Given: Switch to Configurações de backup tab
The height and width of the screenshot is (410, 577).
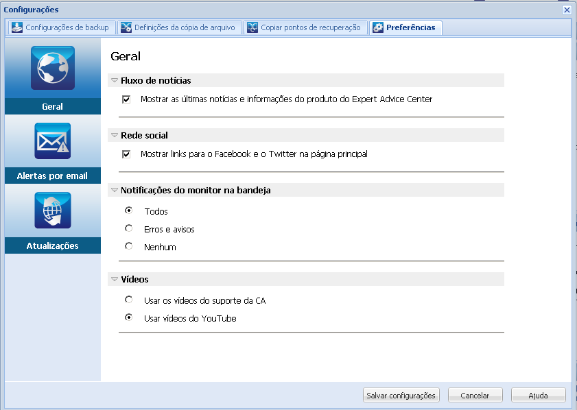Looking at the screenshot, I should click(67, 27).
